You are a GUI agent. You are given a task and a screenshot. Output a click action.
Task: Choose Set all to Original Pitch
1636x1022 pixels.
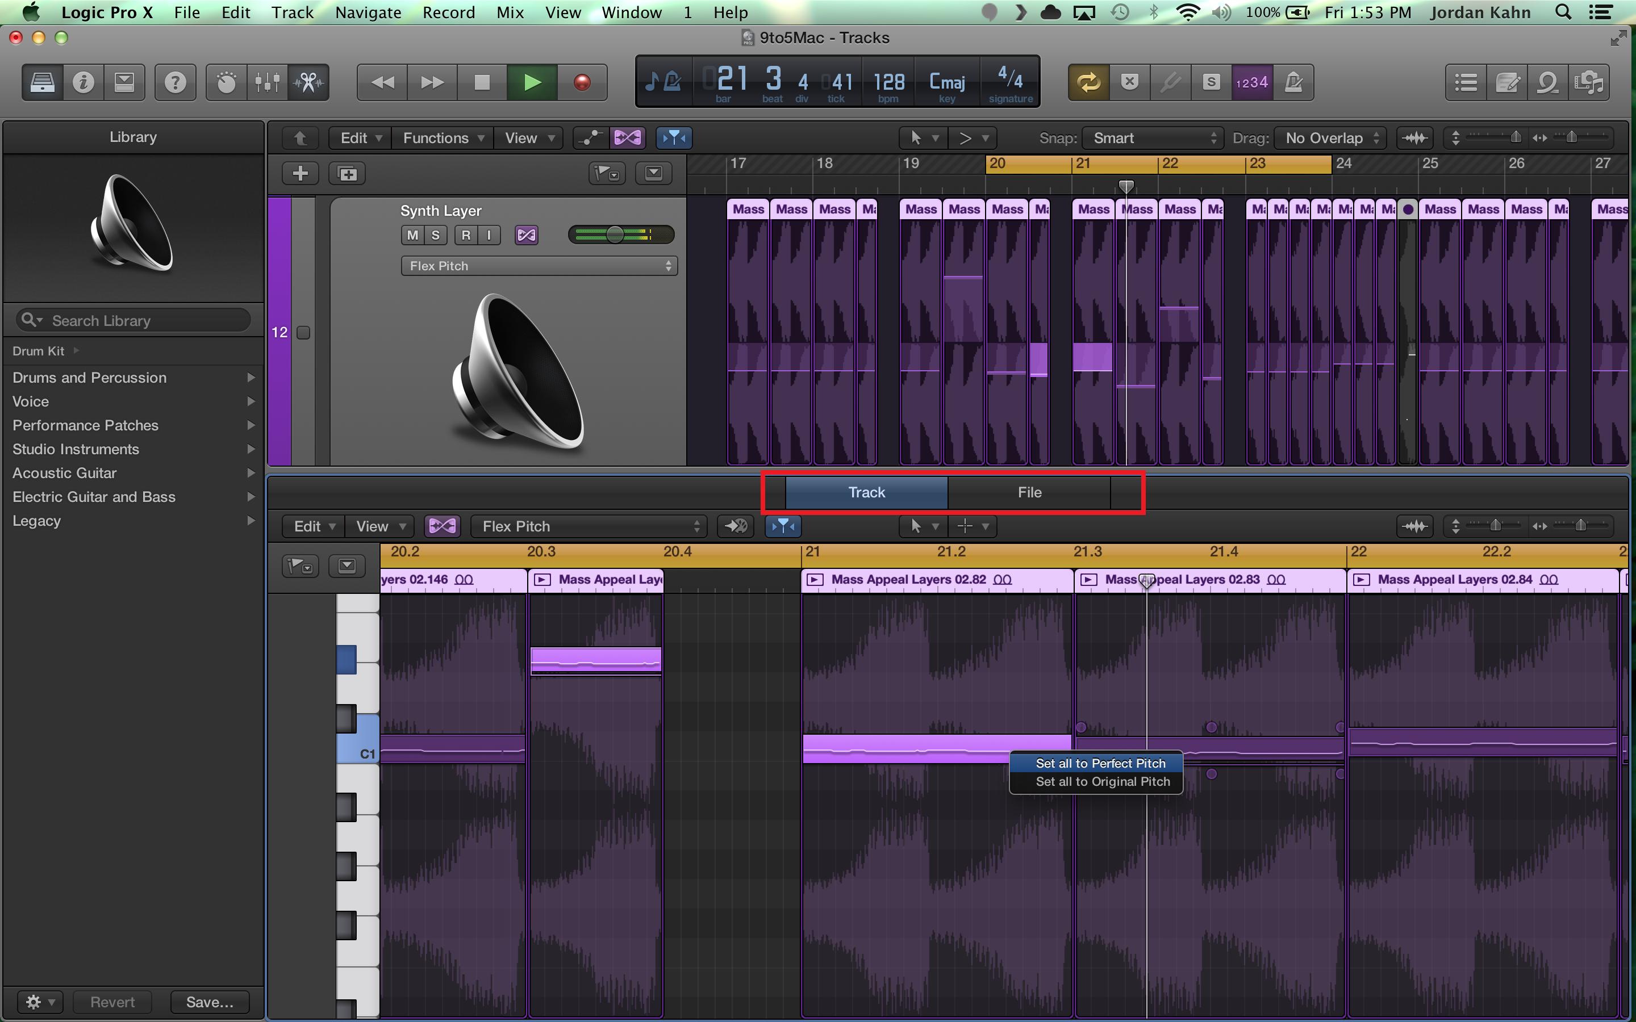click(x=1102, y=781)
